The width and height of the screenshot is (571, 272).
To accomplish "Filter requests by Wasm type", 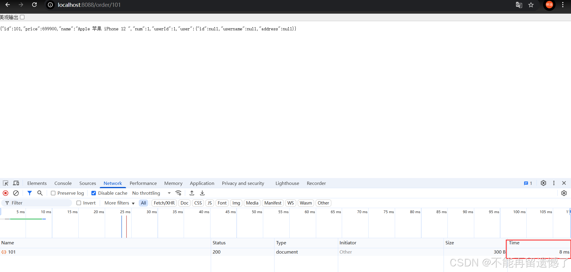I will (x=306, y=203).
